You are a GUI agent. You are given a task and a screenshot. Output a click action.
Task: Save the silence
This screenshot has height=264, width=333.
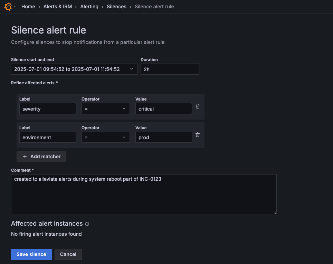tap(31, 254)
